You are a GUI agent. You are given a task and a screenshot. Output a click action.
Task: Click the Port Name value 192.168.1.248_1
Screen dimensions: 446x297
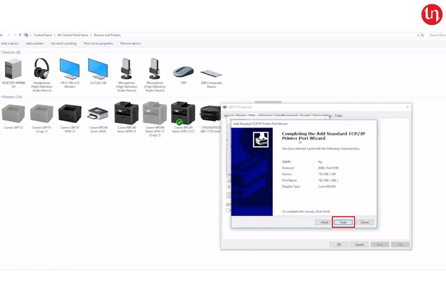click(329, 180)
